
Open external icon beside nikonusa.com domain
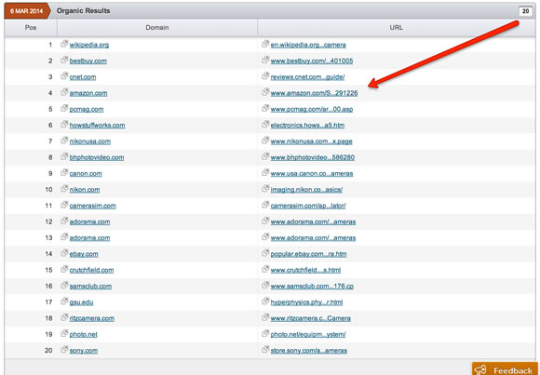[x=64, y=141]
